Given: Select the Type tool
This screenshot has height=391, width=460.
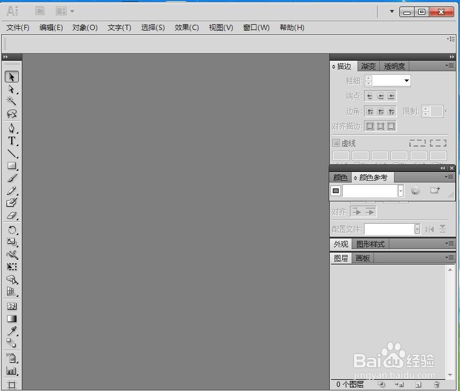Looking at the screenshot, I should click(x=12, y=141).
